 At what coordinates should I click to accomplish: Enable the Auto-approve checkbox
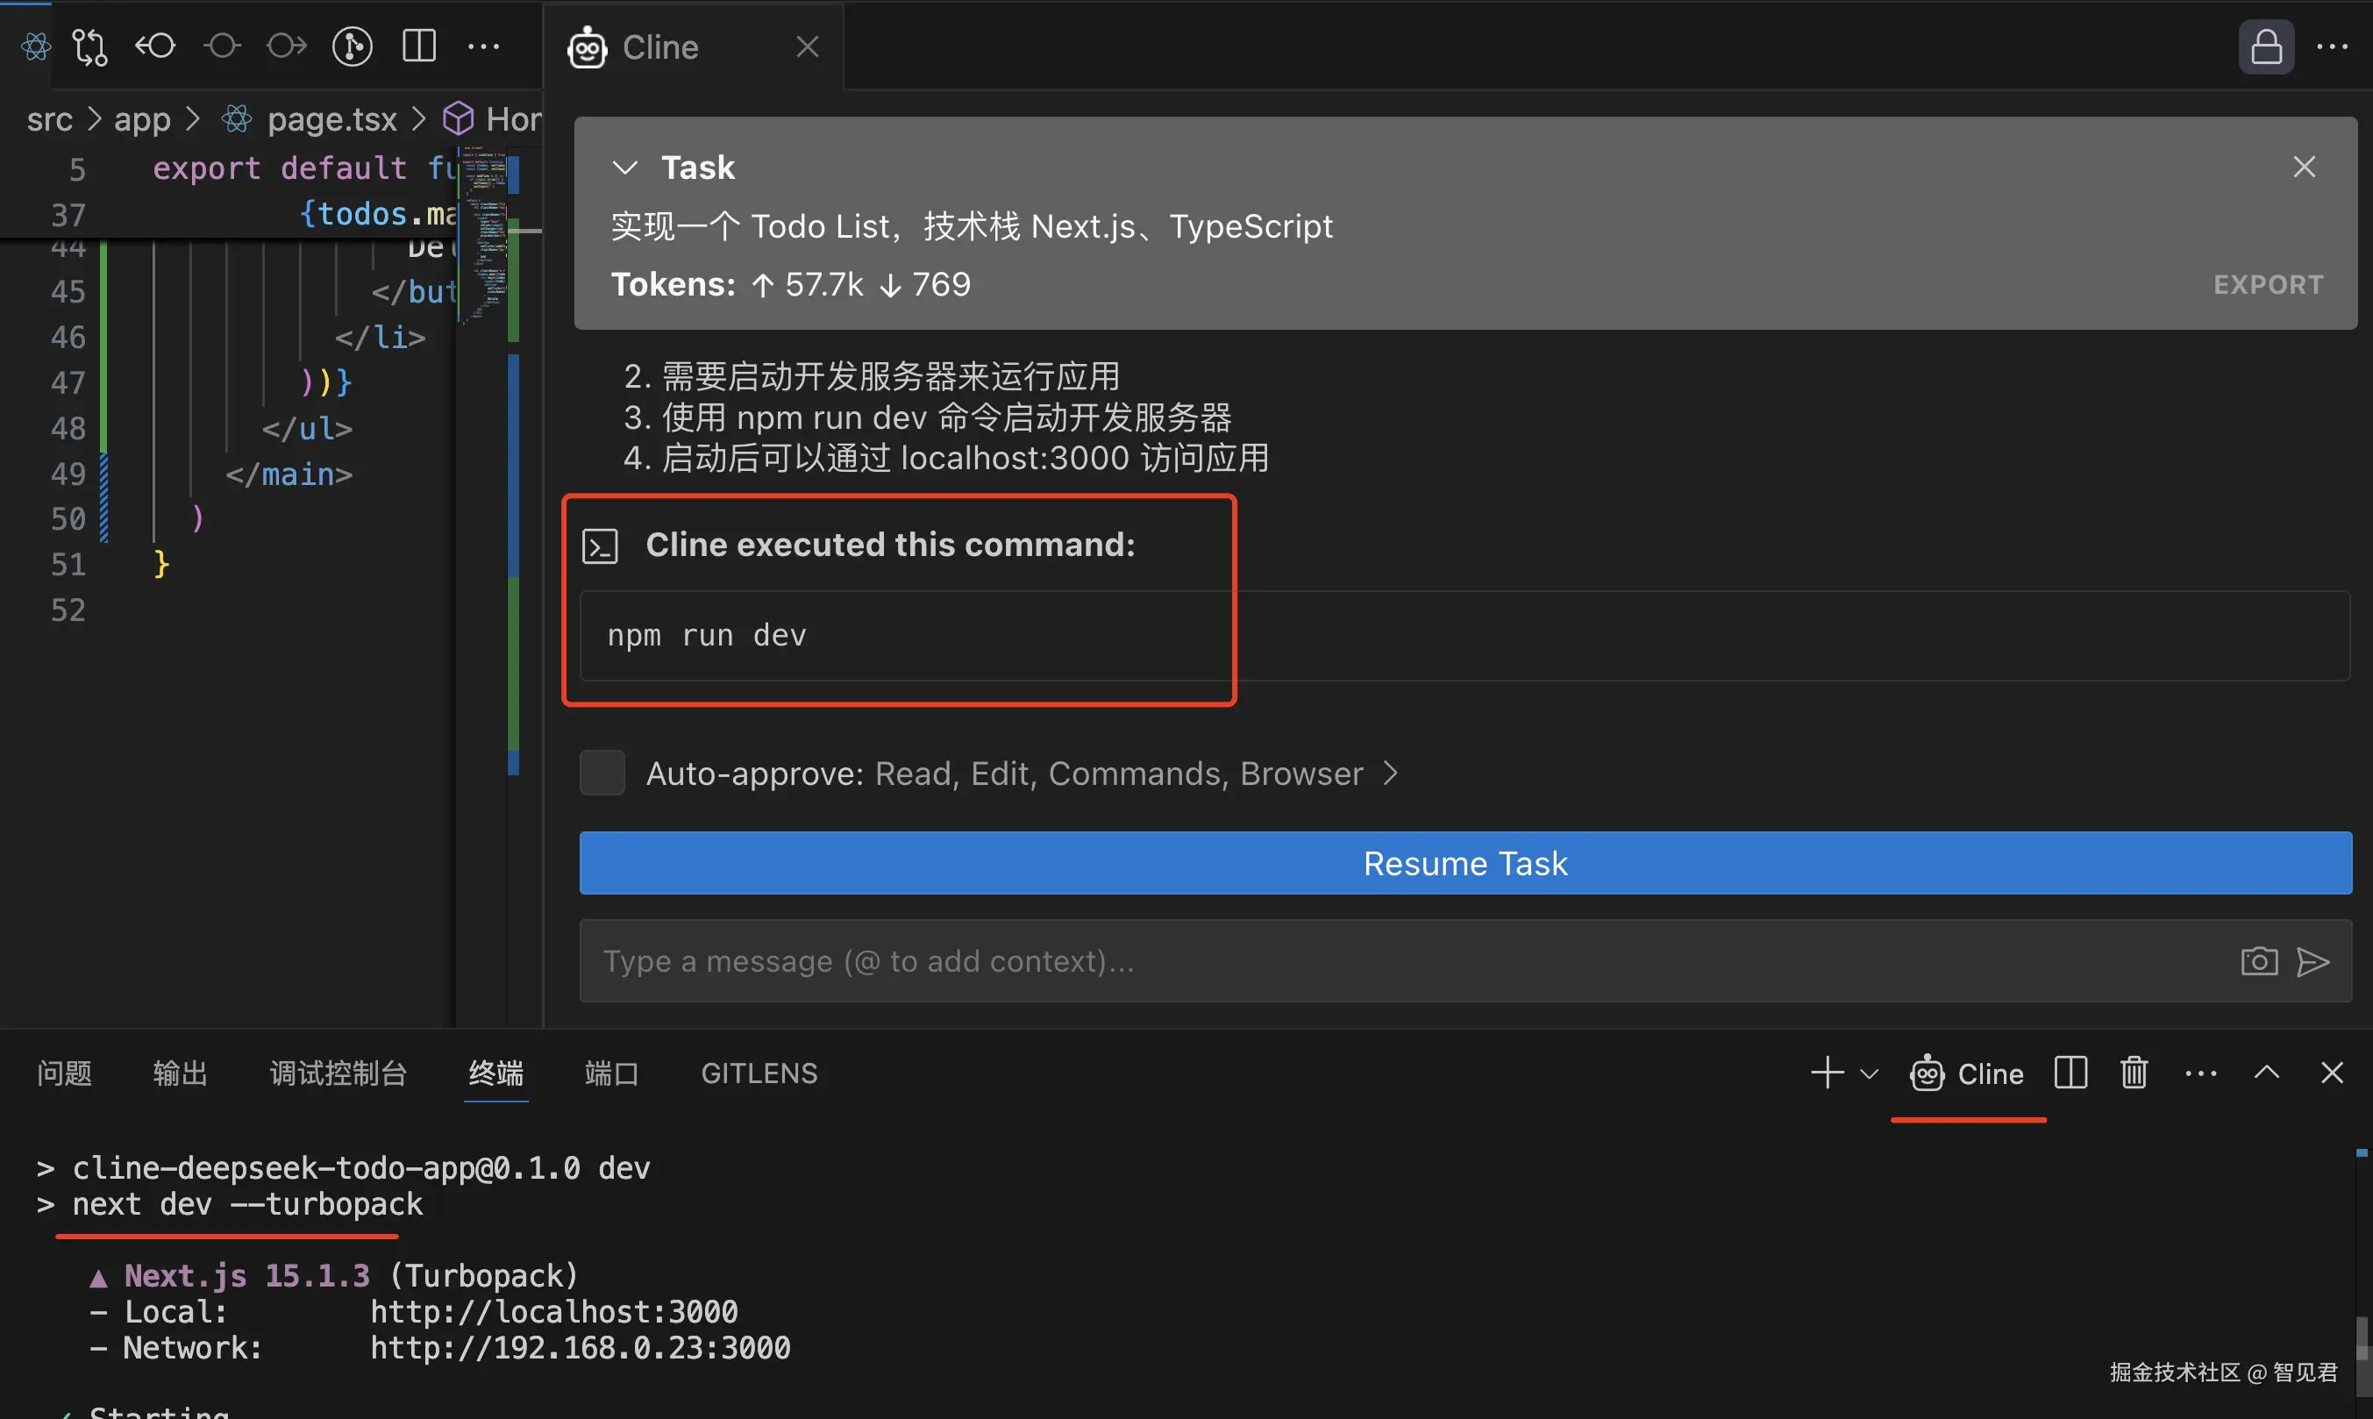pyautogui.click(x=602, y=773)
